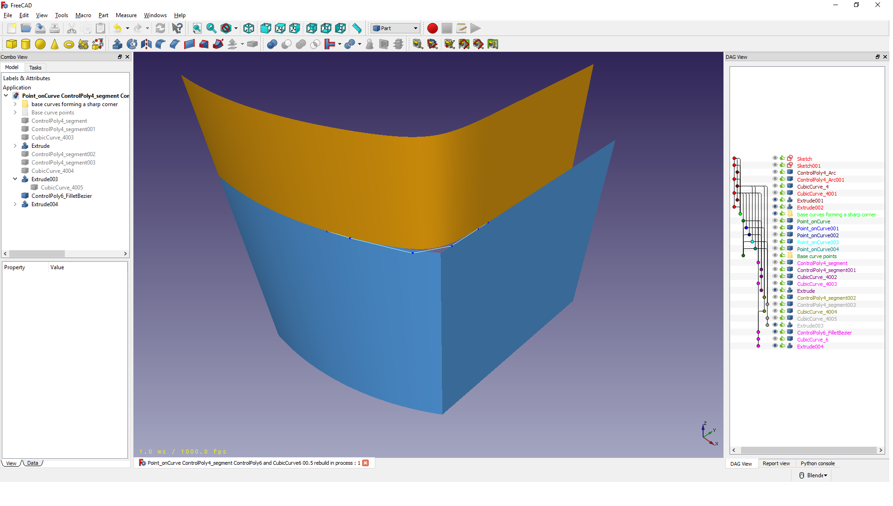893x506 pixels.
Task: Toggle visibility eye of Extrude004 in DAG
Action: tap(775, 346)
